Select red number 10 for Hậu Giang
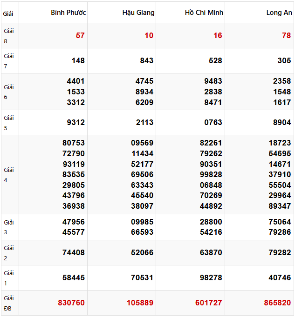 pyautogui.click(x=149, y=36)
